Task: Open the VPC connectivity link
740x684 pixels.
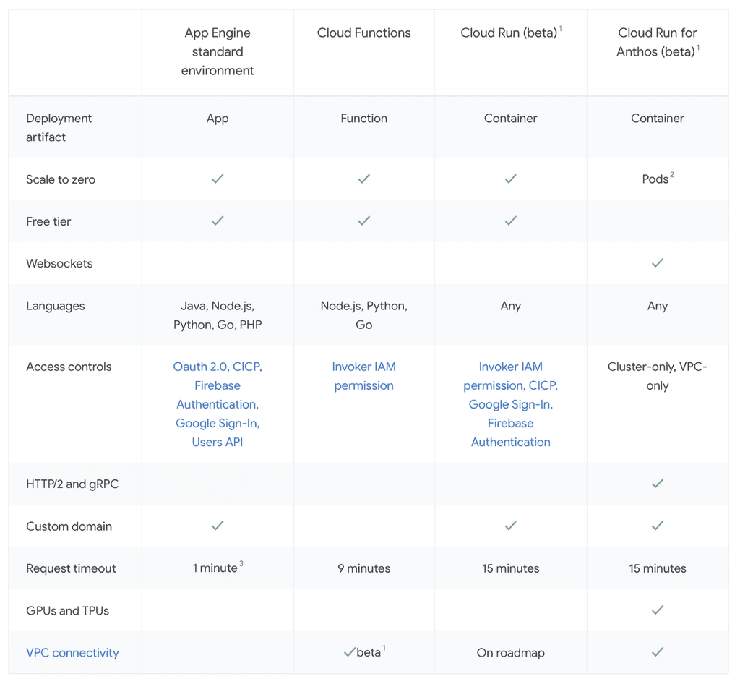Action: (x=72, y=653)
